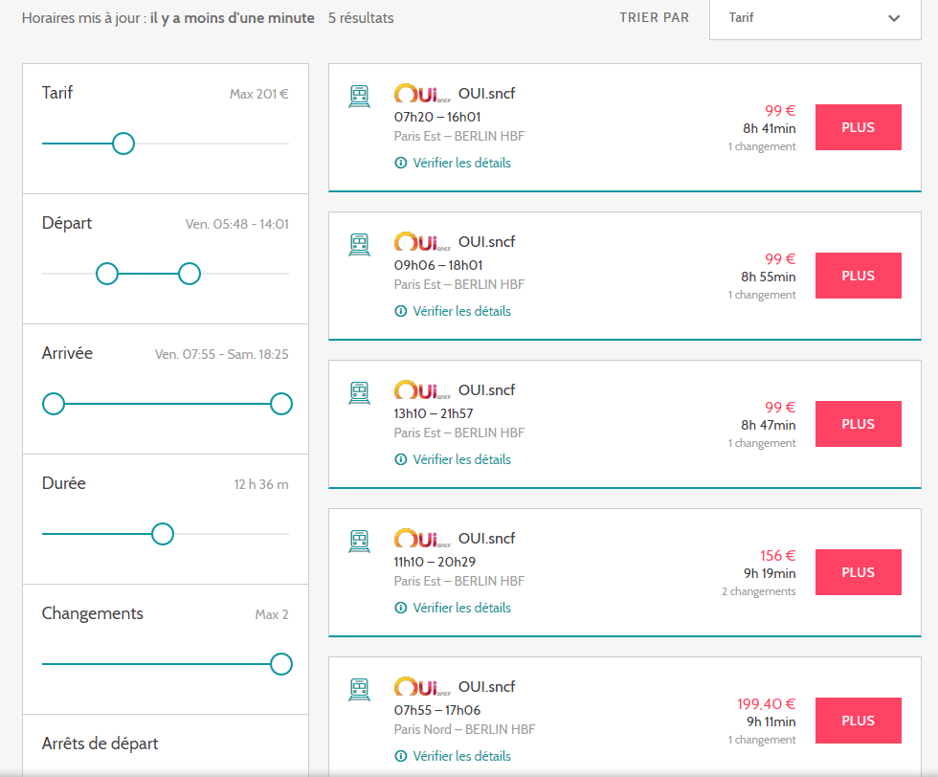This screenshot has height=777, width=938.
Task: Click PLUS for the 07h20 departure
Action: pos(858,127)
